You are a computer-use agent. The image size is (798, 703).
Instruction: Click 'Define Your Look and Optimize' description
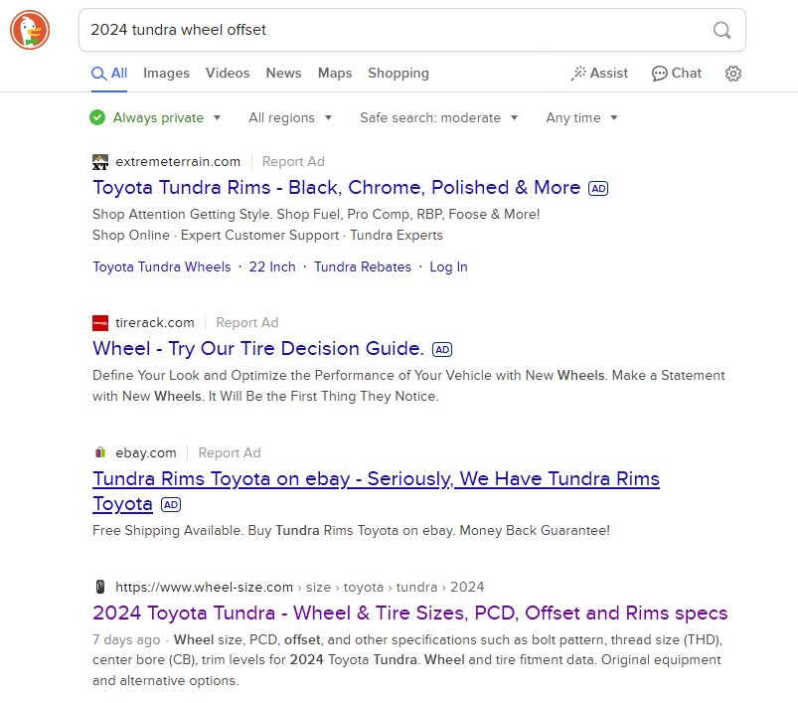408,386
